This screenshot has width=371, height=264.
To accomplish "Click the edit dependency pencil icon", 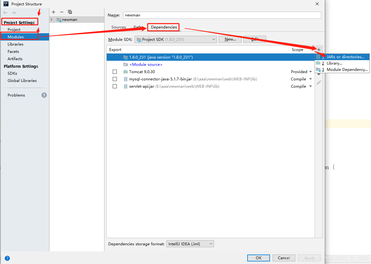I will point(319,82).
